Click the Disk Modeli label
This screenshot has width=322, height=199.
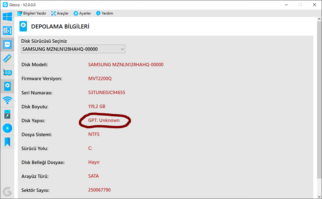pyautogui.click(x=35, y=65)
